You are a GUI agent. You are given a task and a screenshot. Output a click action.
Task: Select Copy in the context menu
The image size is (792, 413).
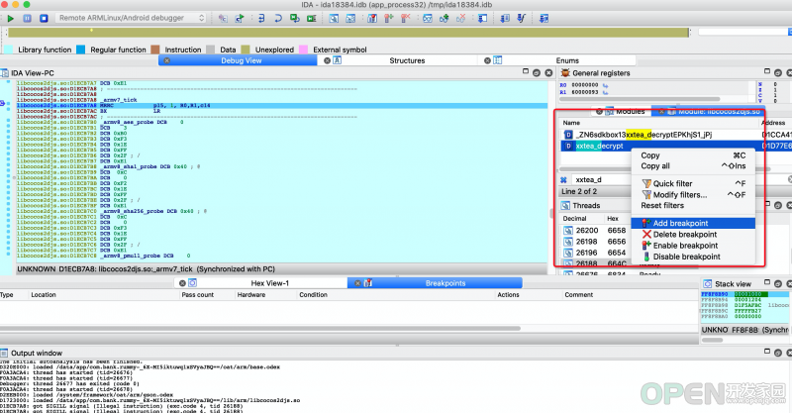693,155
